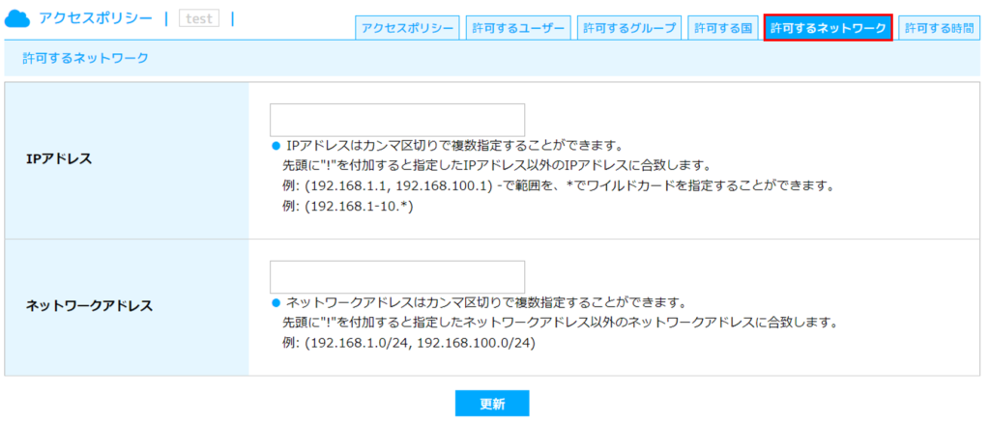Image resolution: width=990 pixels, height=424 pixels.
Task: Click the example text 192.168.1-10.*
Action: coord(348,207)
